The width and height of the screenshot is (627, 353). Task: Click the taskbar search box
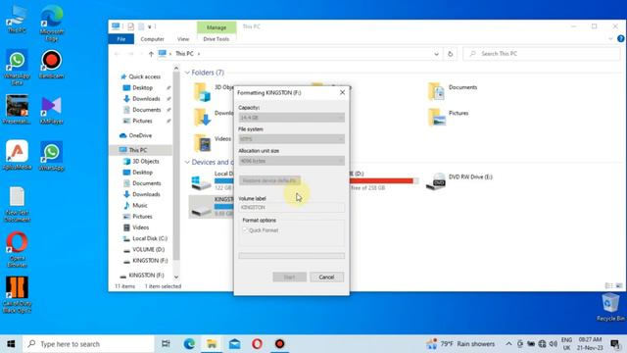click(88, 344)
